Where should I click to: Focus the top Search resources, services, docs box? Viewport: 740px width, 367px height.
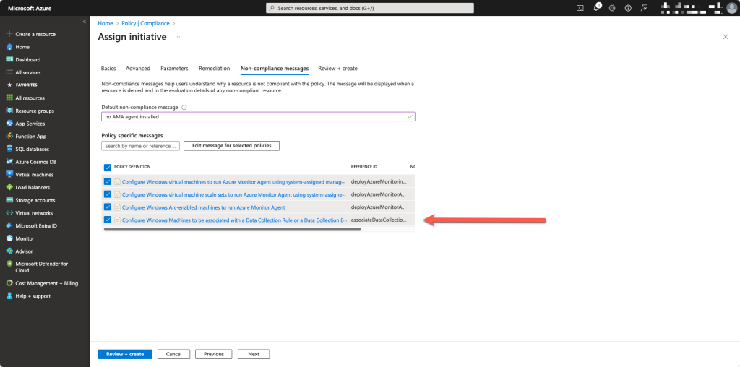[x=370, y=8]
